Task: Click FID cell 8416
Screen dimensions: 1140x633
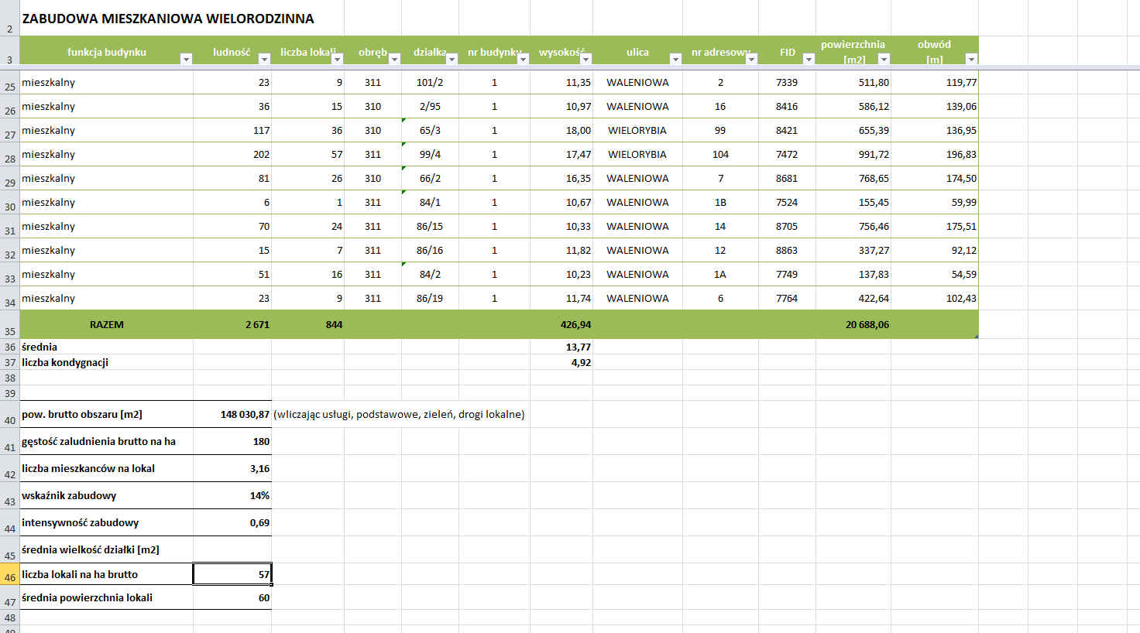Action: coord(787,107)
